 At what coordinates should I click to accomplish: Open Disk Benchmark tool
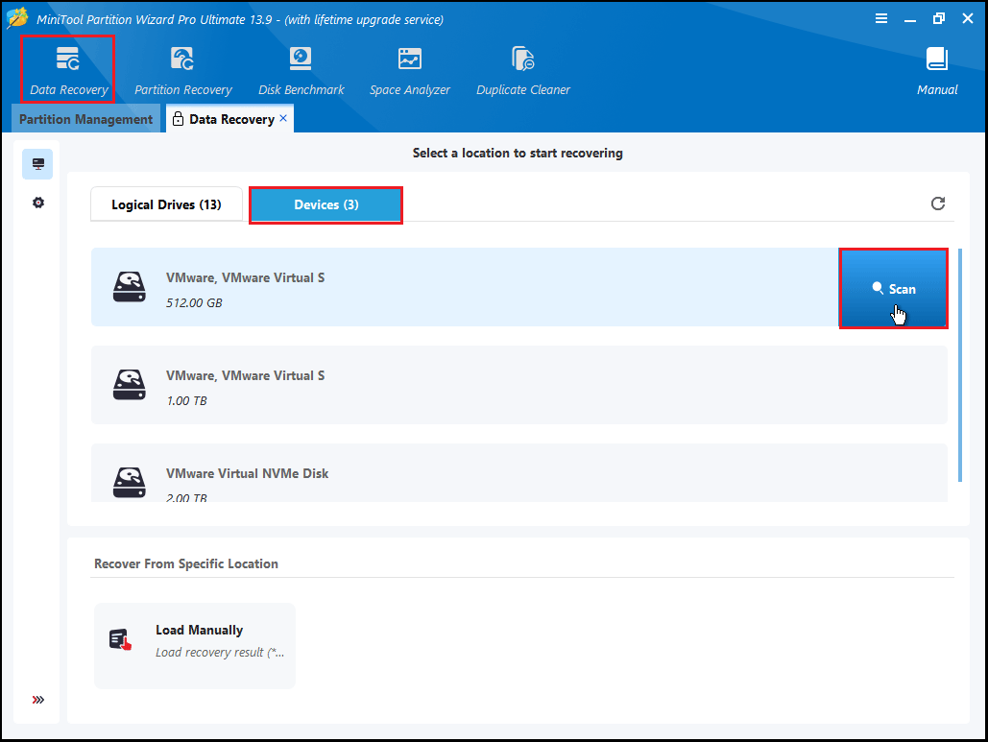pos(301,70)
